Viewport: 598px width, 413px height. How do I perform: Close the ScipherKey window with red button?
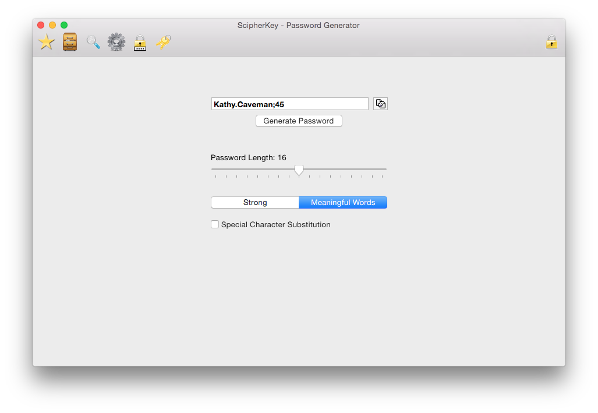pyautogui.click(x=41, y=25)
